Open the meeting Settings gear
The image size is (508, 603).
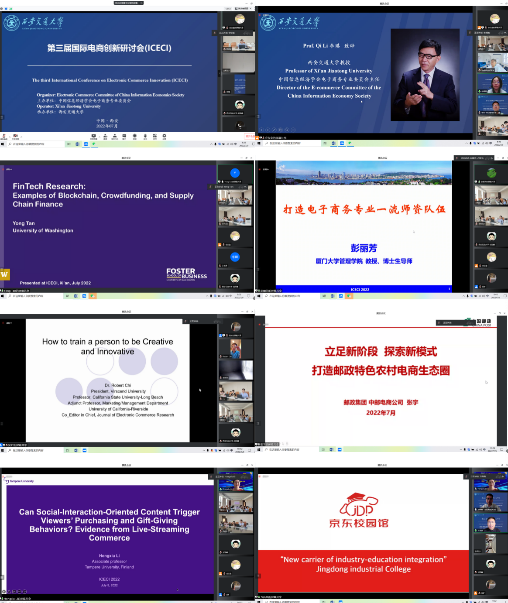tap(165, 136)
